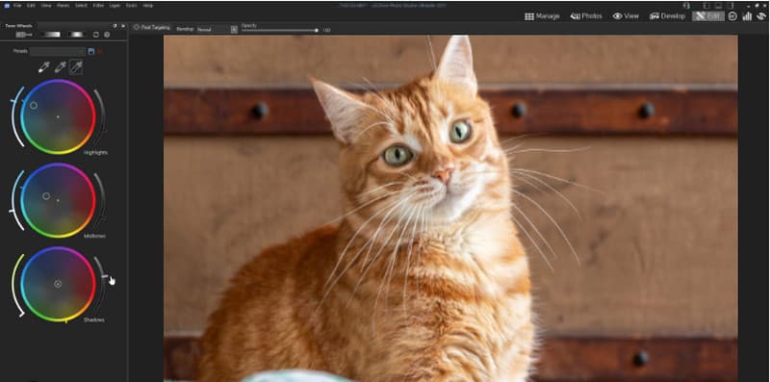Image resolution: width=770 pixels, height=382 pixels.
Task: Select the radial gradient tool
Action: click(77, 35)
